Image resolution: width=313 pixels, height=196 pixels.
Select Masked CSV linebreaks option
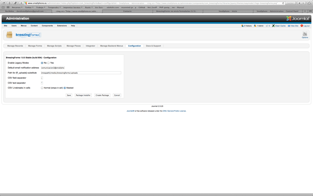[65, 88]
